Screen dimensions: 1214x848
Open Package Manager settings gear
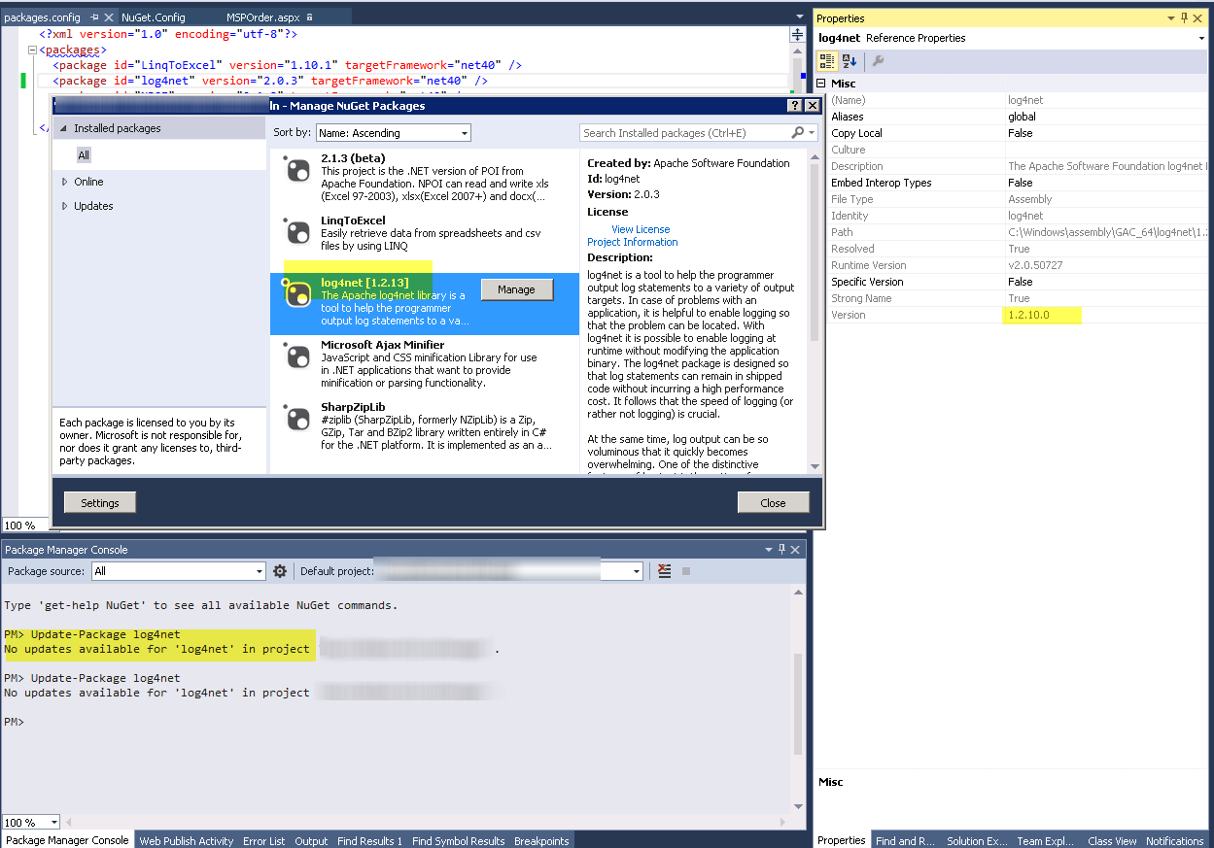click(x=280, y=571)
